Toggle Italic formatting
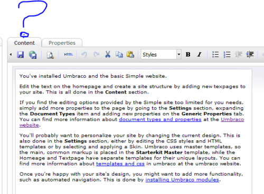Screen dimensions: 264x194 pyautogui.click(x=199, y=55)
